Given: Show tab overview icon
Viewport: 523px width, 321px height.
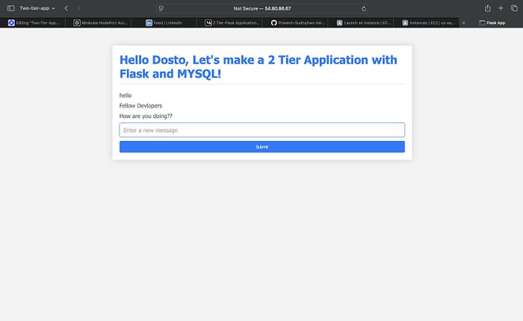Looking at the screenshot, I should (x=514, y=8).
